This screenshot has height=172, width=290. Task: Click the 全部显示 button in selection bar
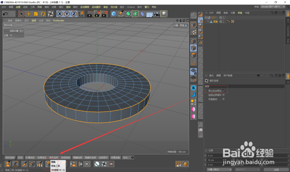103,157
